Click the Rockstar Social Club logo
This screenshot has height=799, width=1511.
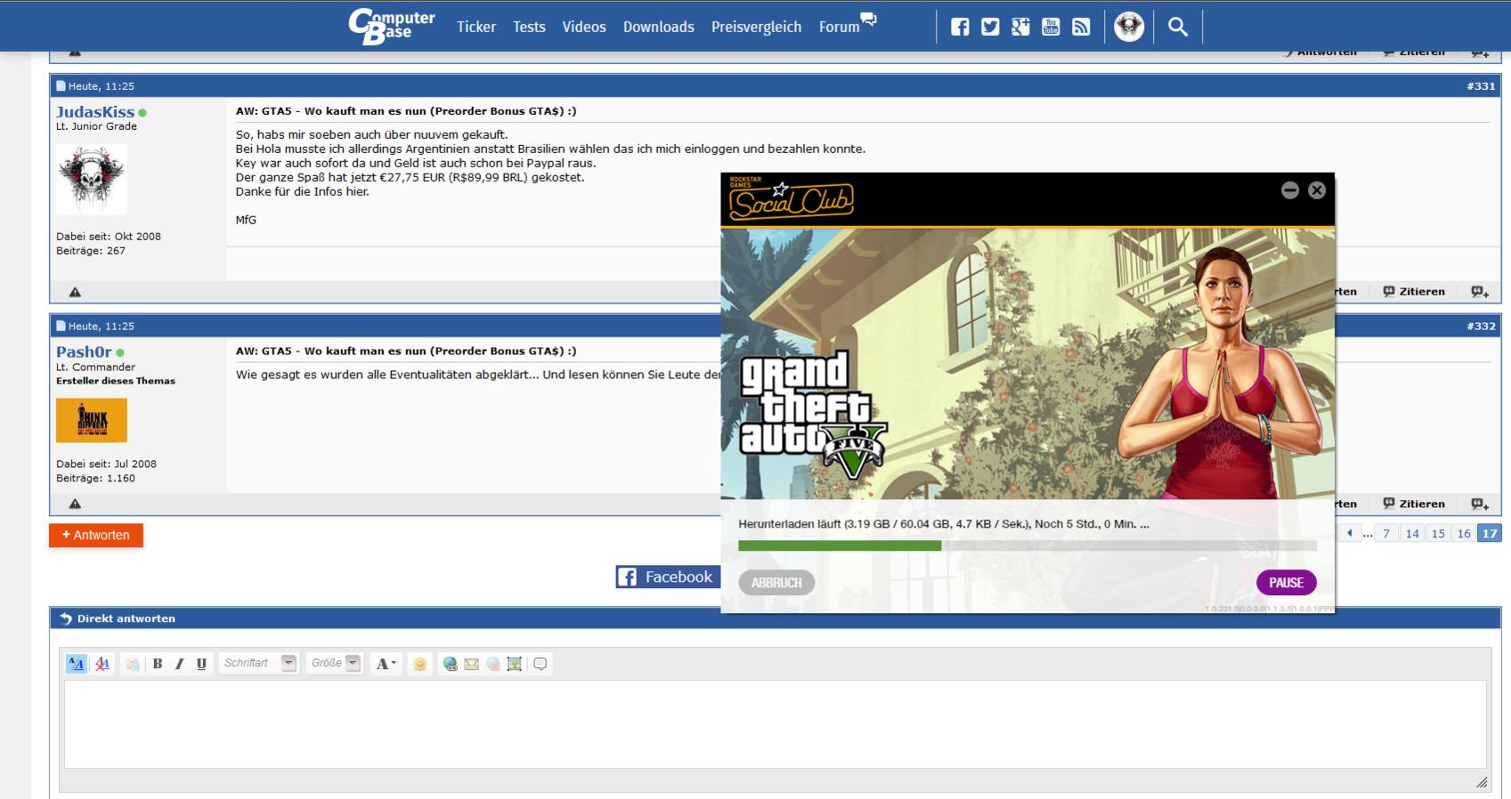[791, 199]
